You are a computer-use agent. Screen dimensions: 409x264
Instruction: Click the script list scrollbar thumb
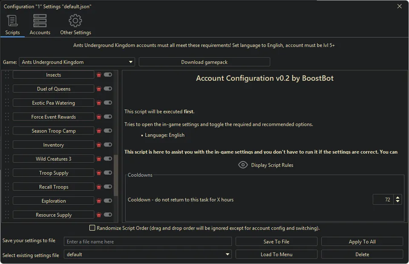116,175
